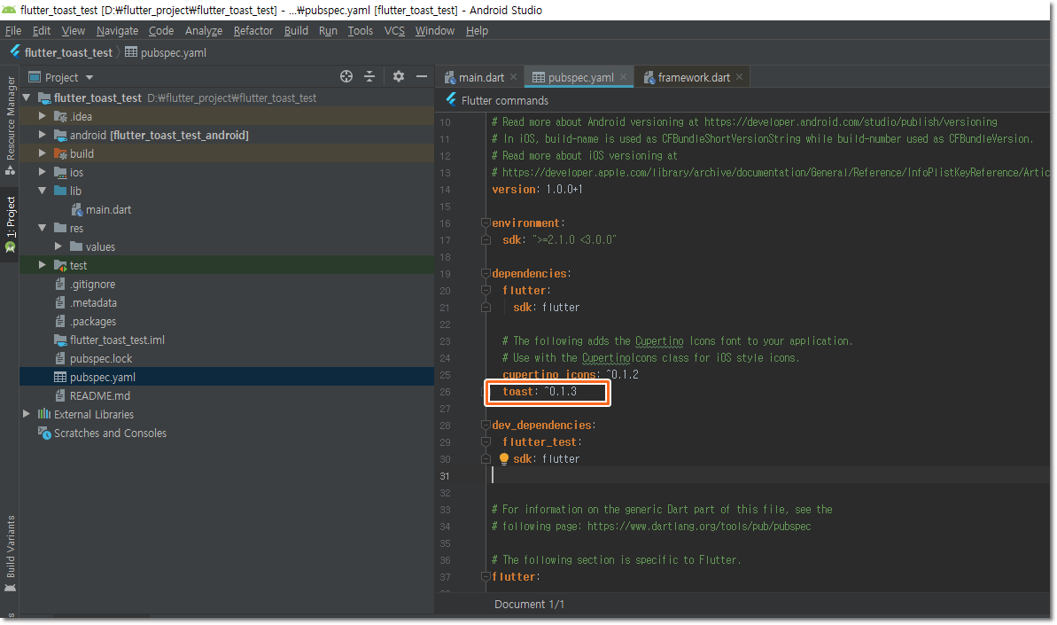
Task: Select .gitignore file in tree
Action: [92, 284]
